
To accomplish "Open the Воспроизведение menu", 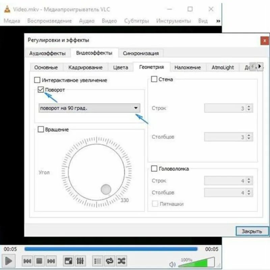I will pos(50,21).
